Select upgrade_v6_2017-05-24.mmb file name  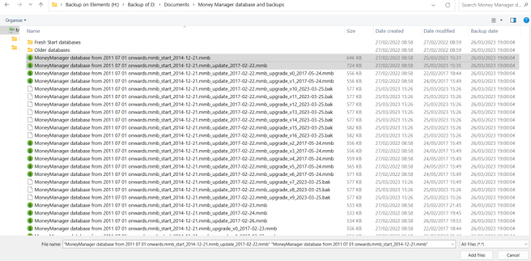point(184,174)
